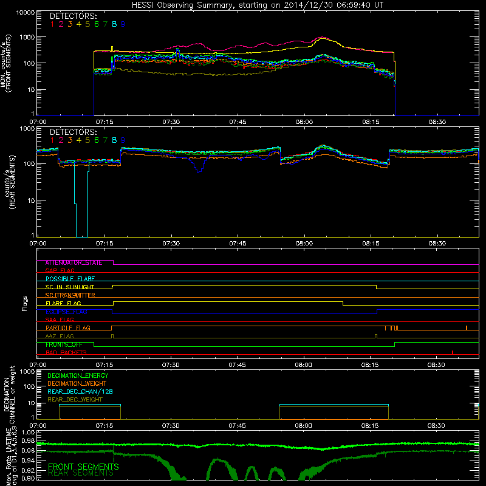Click '0.92' tick on livetime y-axis
The width and height of the screenshot is (486, 486).
28,470
